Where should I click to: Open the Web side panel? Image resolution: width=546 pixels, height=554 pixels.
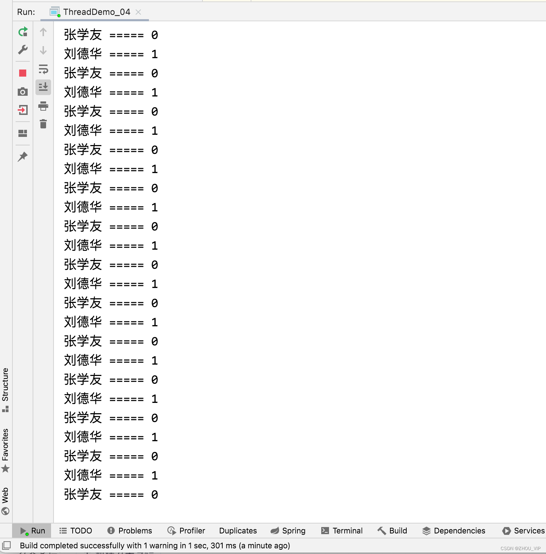[x=5, y=501]
